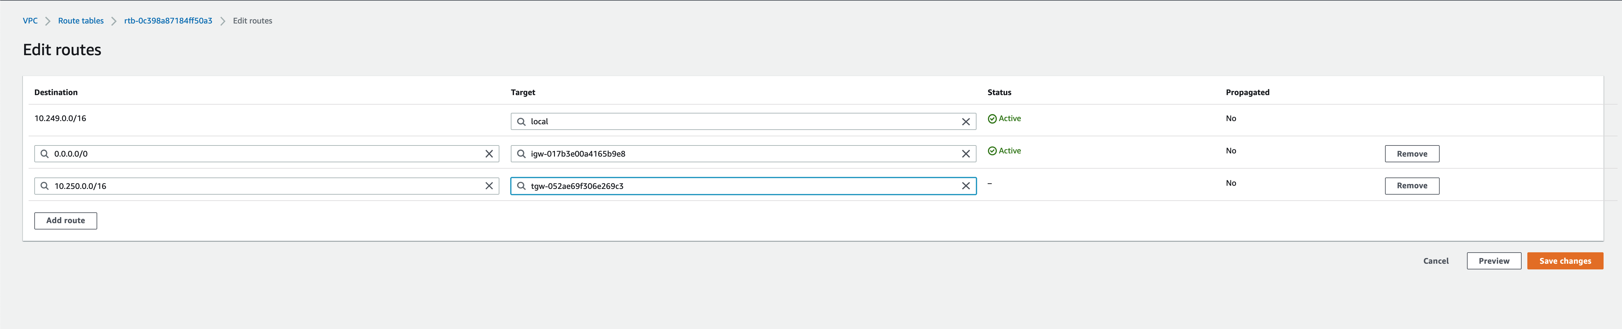Clear the tgw-052ae69f306e269c3 target field
1622x329 pixels.
point(965,186)
